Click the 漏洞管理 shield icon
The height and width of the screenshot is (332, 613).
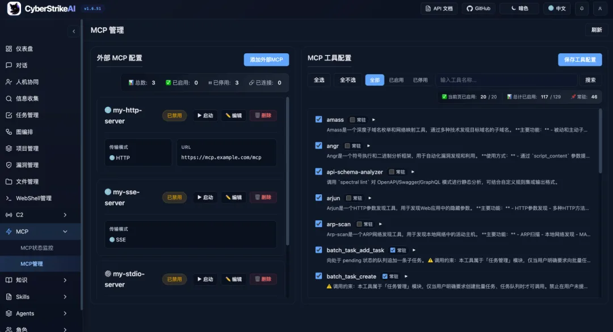coord(9,165)
